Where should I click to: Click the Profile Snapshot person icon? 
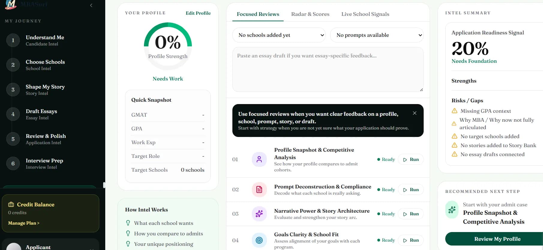point(259,159)
